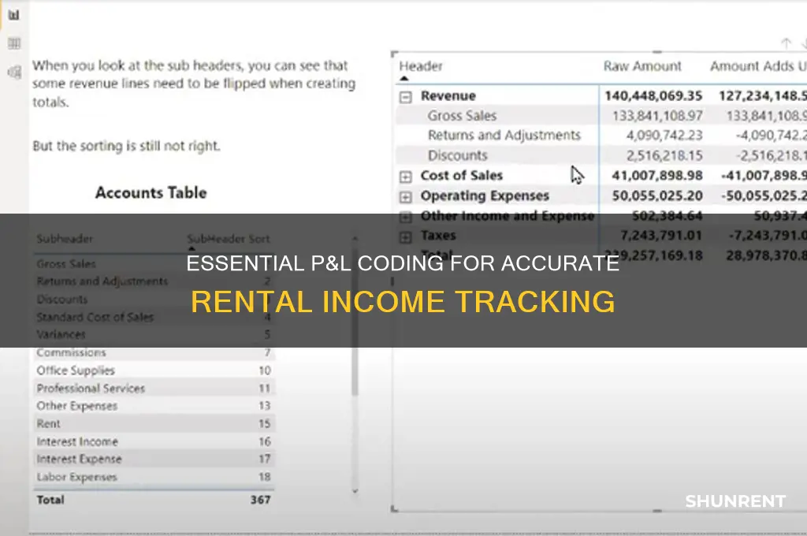Select Professional Services row in Accounts Table
This screenshot has height=536, width=807.
(154, 389)
